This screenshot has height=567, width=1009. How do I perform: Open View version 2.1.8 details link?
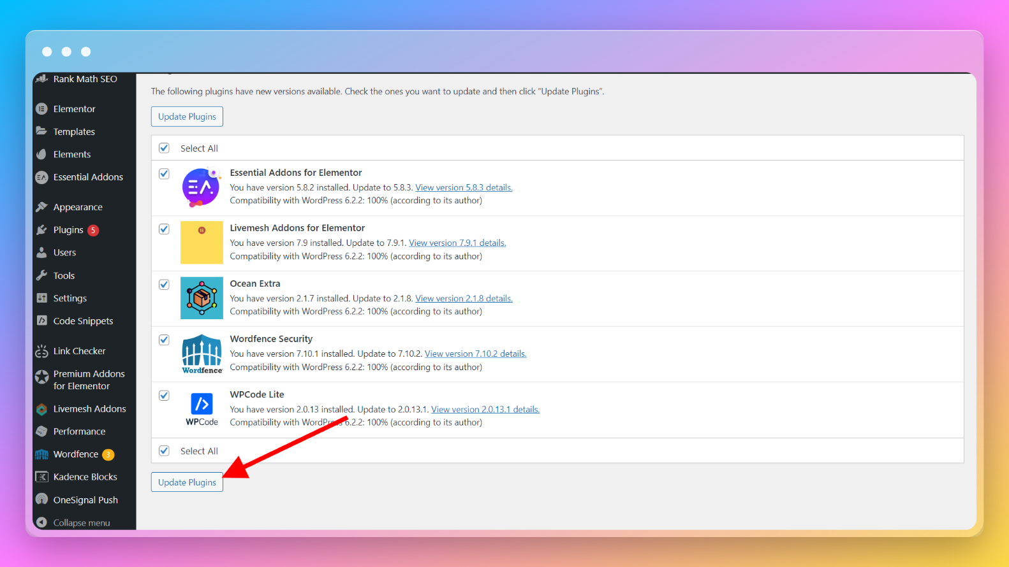click(464, 298)
